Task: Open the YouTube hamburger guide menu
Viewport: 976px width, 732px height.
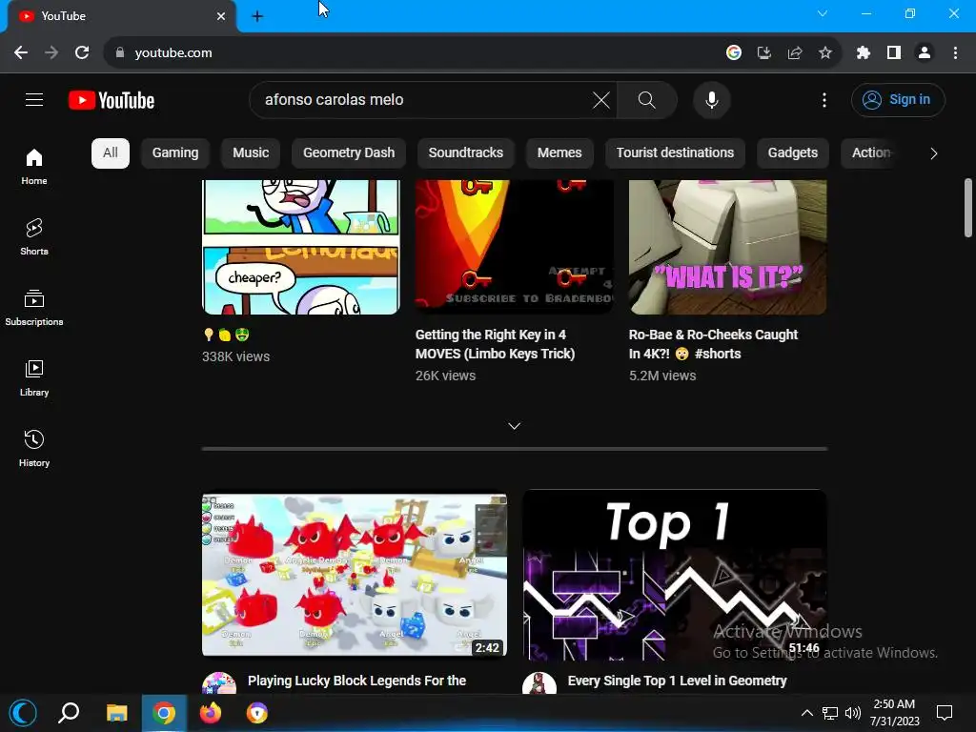Action: click(34, 99)
